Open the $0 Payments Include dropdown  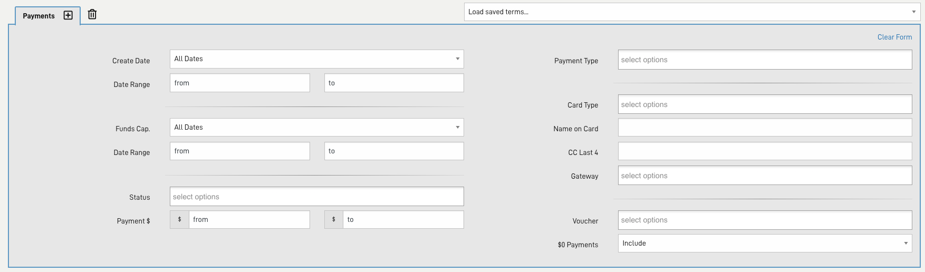click(765, 244)
